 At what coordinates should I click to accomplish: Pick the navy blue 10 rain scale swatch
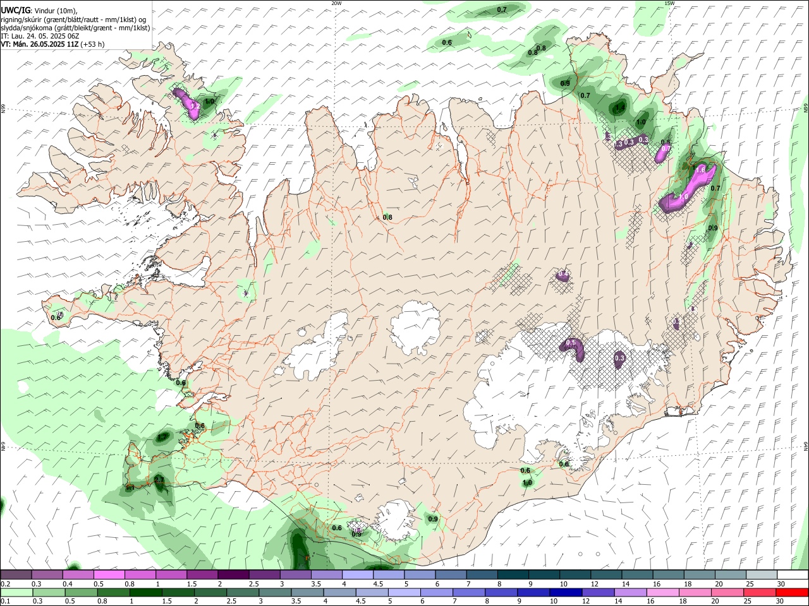point(566,593)
